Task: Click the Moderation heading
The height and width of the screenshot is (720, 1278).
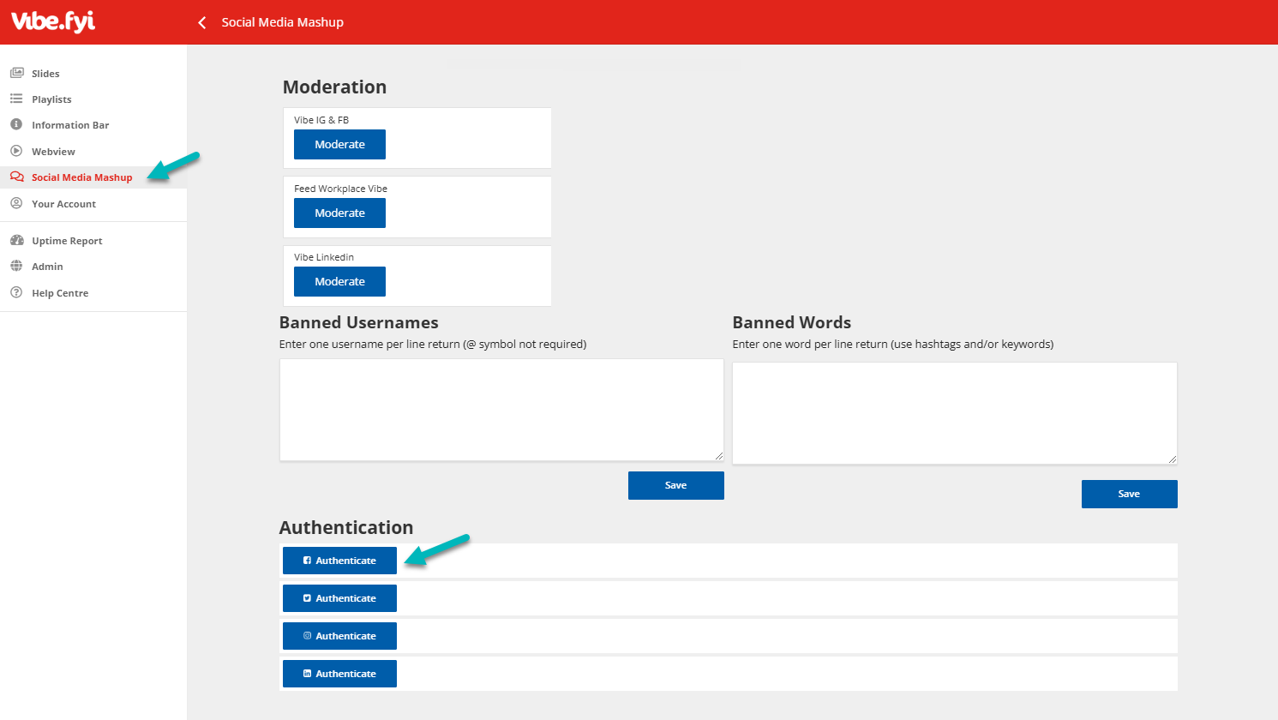Action: 334,87
